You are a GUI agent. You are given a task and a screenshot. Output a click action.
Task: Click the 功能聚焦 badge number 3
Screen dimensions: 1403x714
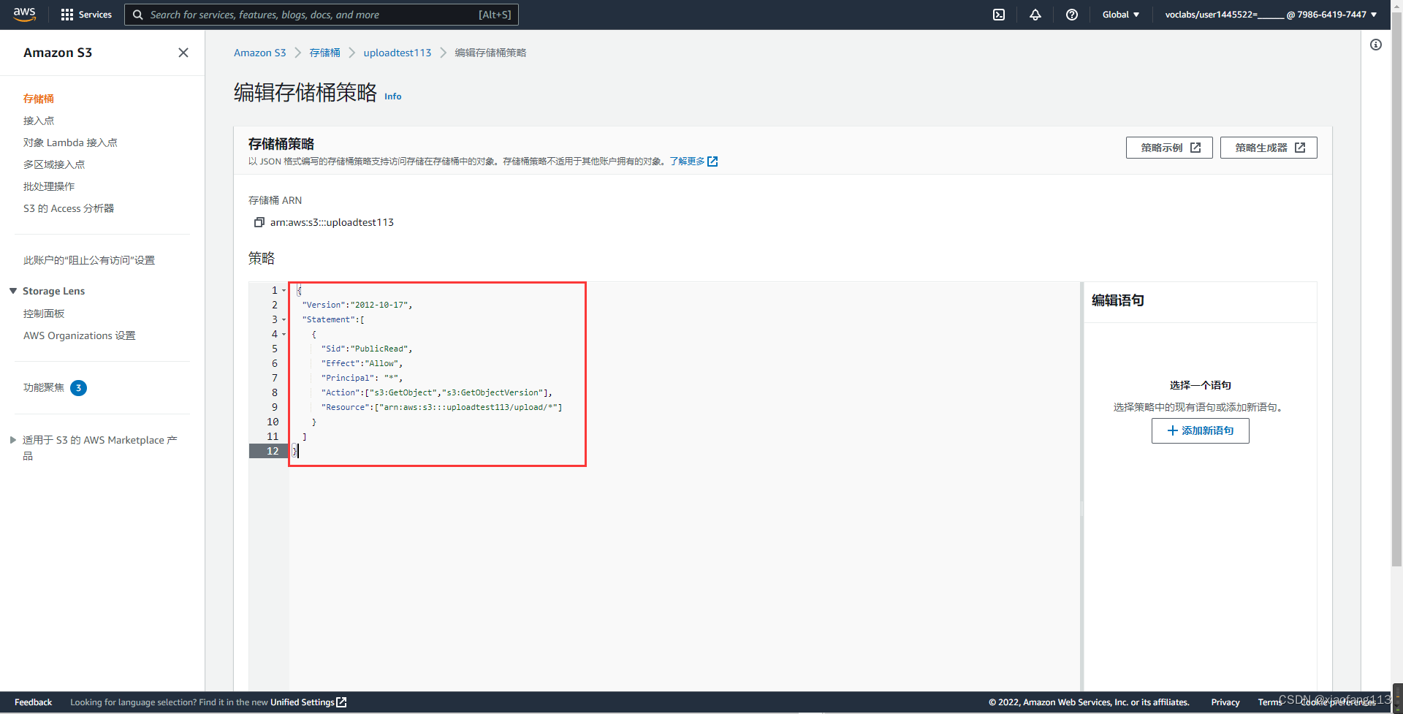pos(78,388)
